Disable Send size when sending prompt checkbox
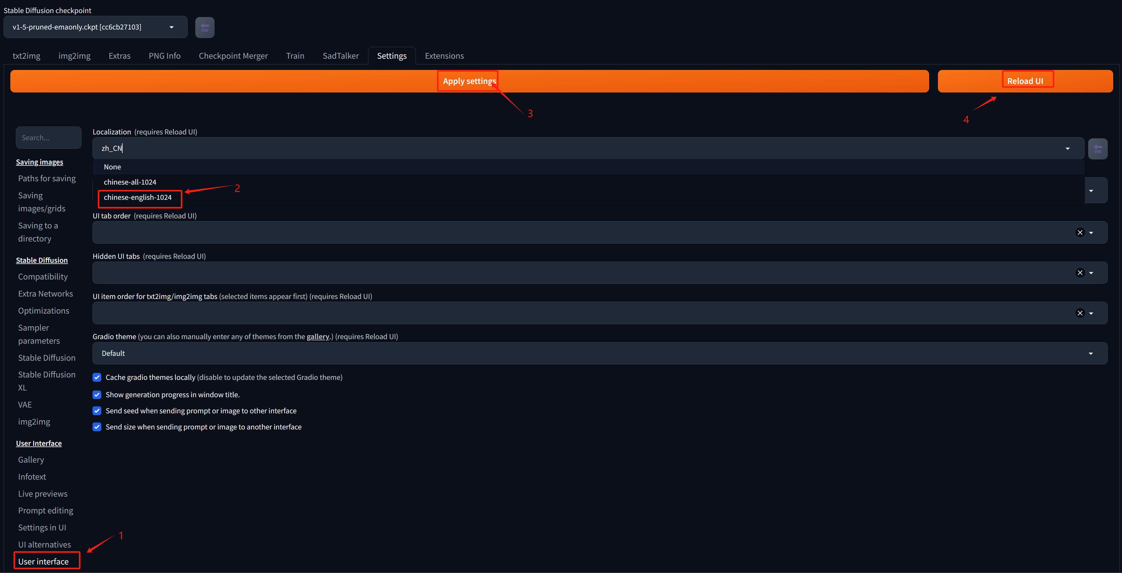The image size is (1122, 573). [97, 427]
